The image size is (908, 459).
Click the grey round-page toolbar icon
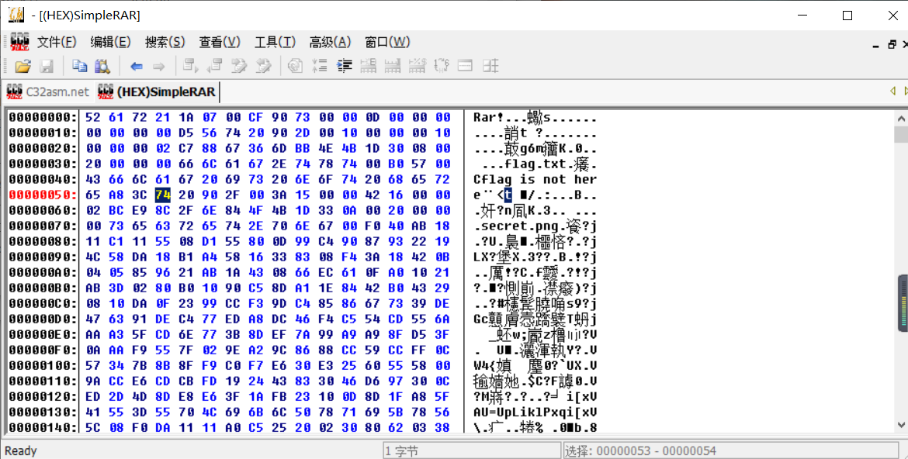[296, 66]
